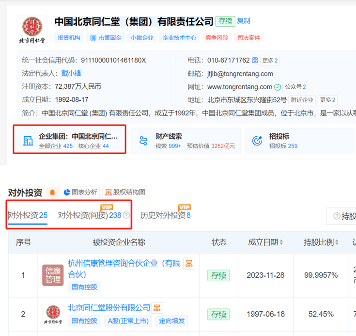Click the verified shield icon beside website

pyautogui.click(x=277, y=87)
